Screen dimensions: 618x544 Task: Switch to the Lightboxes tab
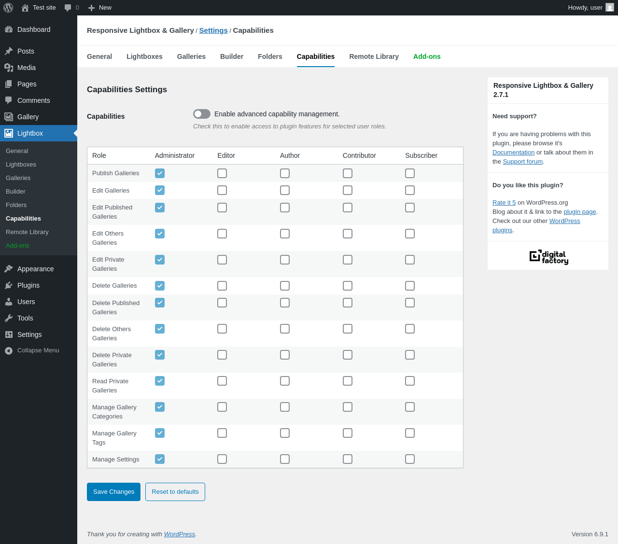point(144,56)
